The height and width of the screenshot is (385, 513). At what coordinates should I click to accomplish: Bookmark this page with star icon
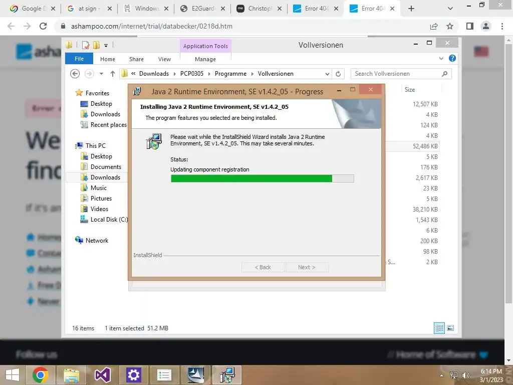coord(450,26)
